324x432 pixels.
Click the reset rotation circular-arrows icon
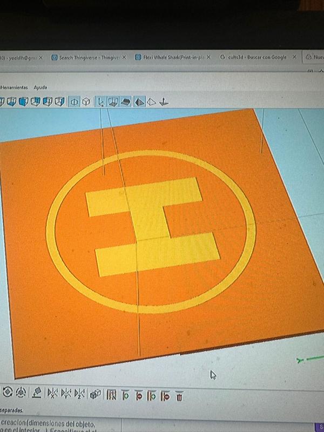click(x=8, y=391)
